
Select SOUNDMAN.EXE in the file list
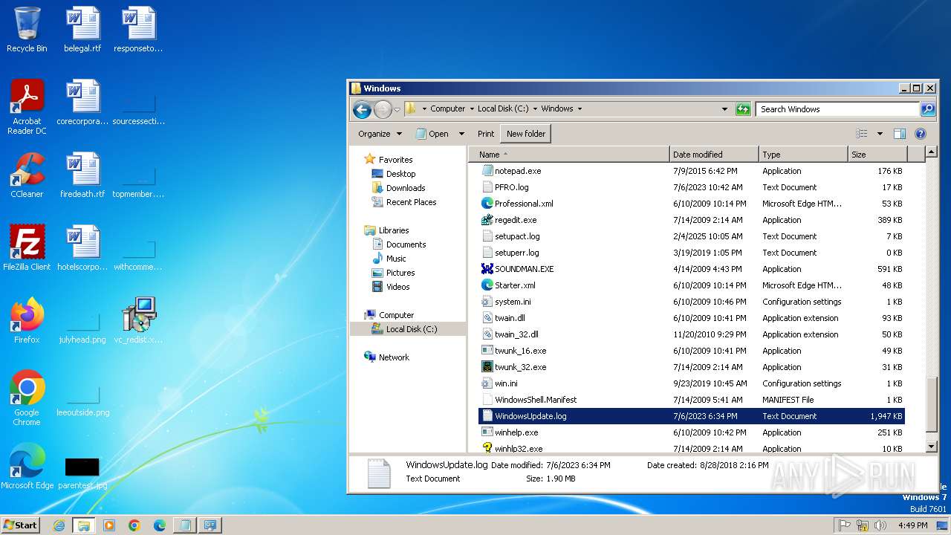pos(691,269)
